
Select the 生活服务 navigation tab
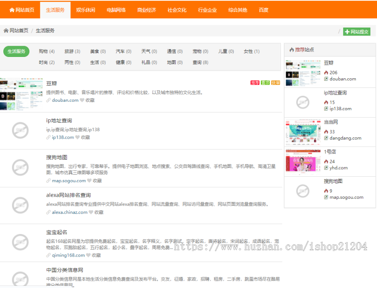tap(55, 10)
